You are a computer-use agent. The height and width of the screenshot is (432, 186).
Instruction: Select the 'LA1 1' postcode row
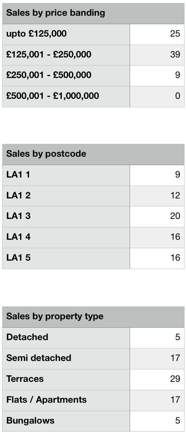[x=93, y=175]
